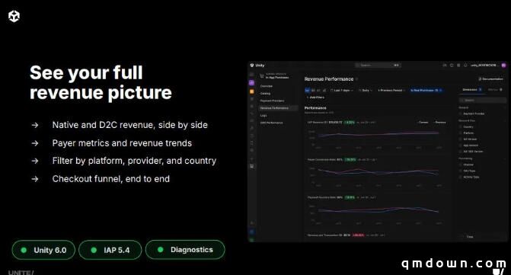Open Overview in the dashboard side menu

(267, 86)
